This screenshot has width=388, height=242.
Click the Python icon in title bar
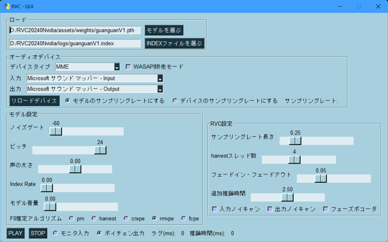pos(7,6)
